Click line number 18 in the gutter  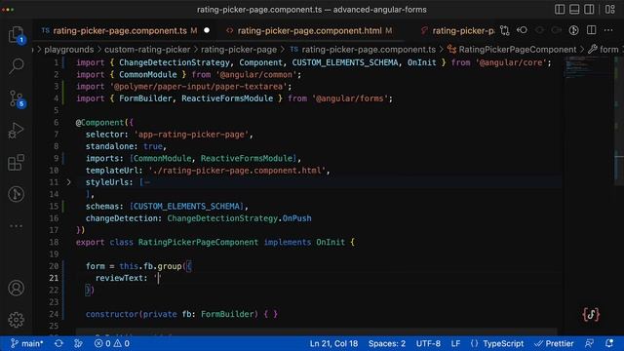pyautogui.click(x=54, y=242)
